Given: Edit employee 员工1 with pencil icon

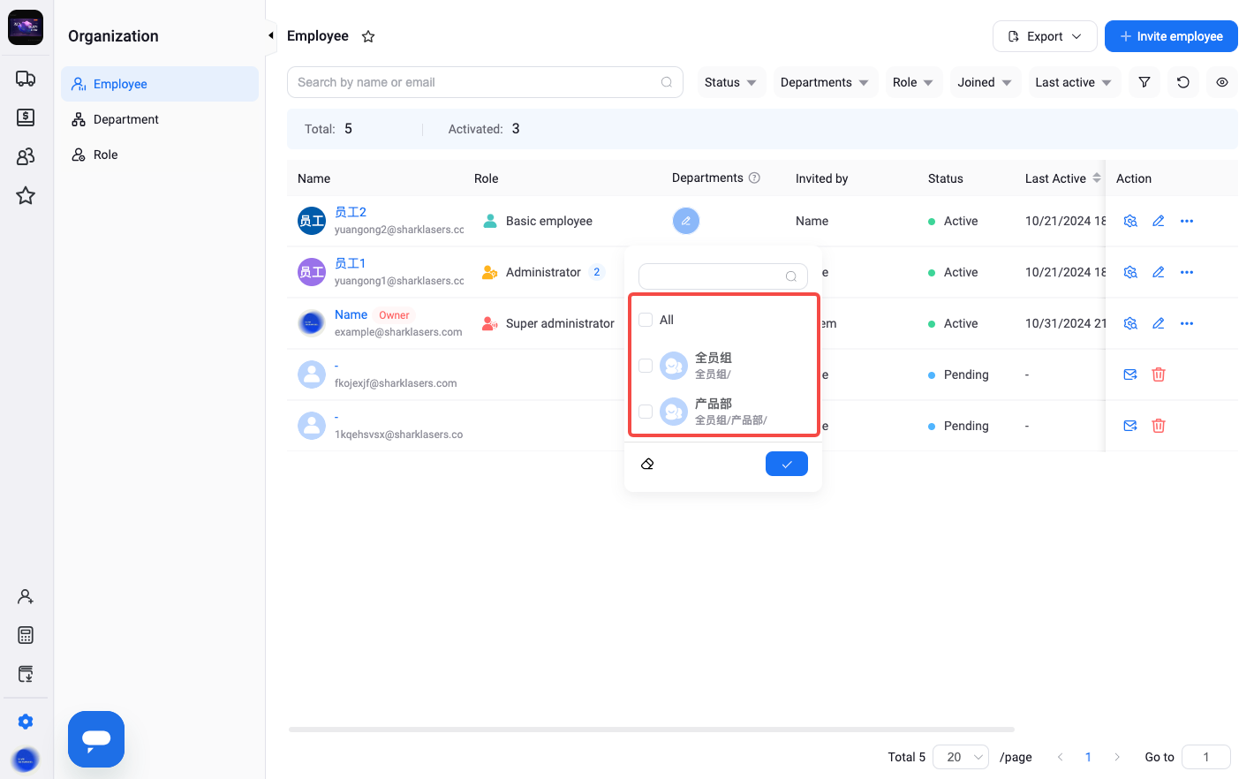Looking at the screenshot, I should pyautogui.click(x=1159, y=272).
